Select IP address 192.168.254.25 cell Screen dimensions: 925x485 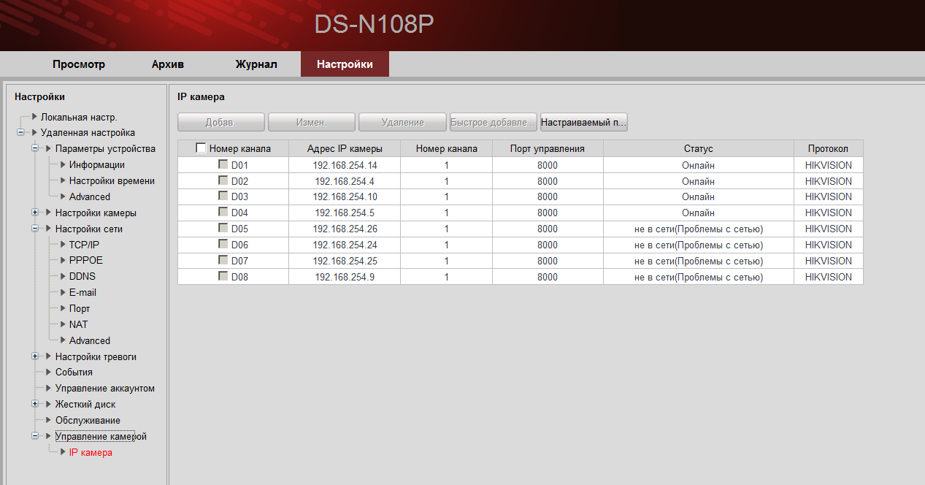(x=345, y=261)
